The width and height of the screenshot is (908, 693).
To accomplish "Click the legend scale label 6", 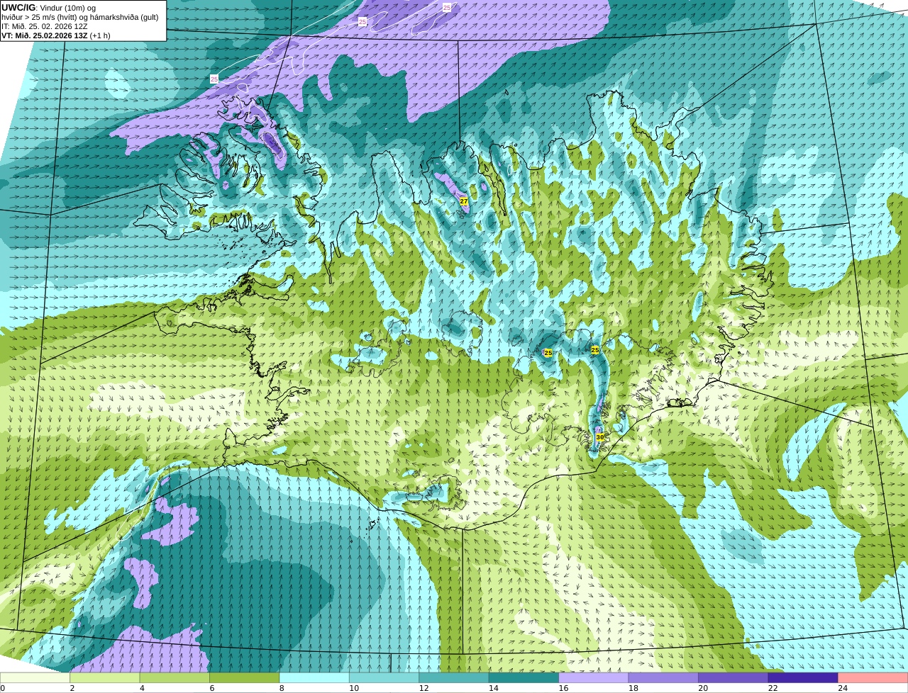I will point(211,688).
